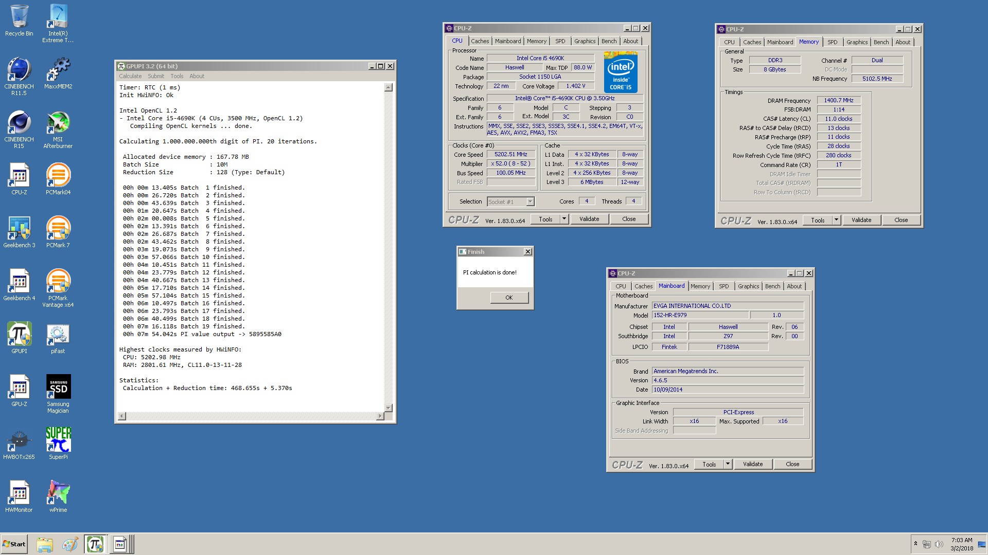This screenshot has width=988, height=555.
Task: Launch CINEBENCH R11.5 desktop icon
Action: pyautogui.click(x=19, y=76)
